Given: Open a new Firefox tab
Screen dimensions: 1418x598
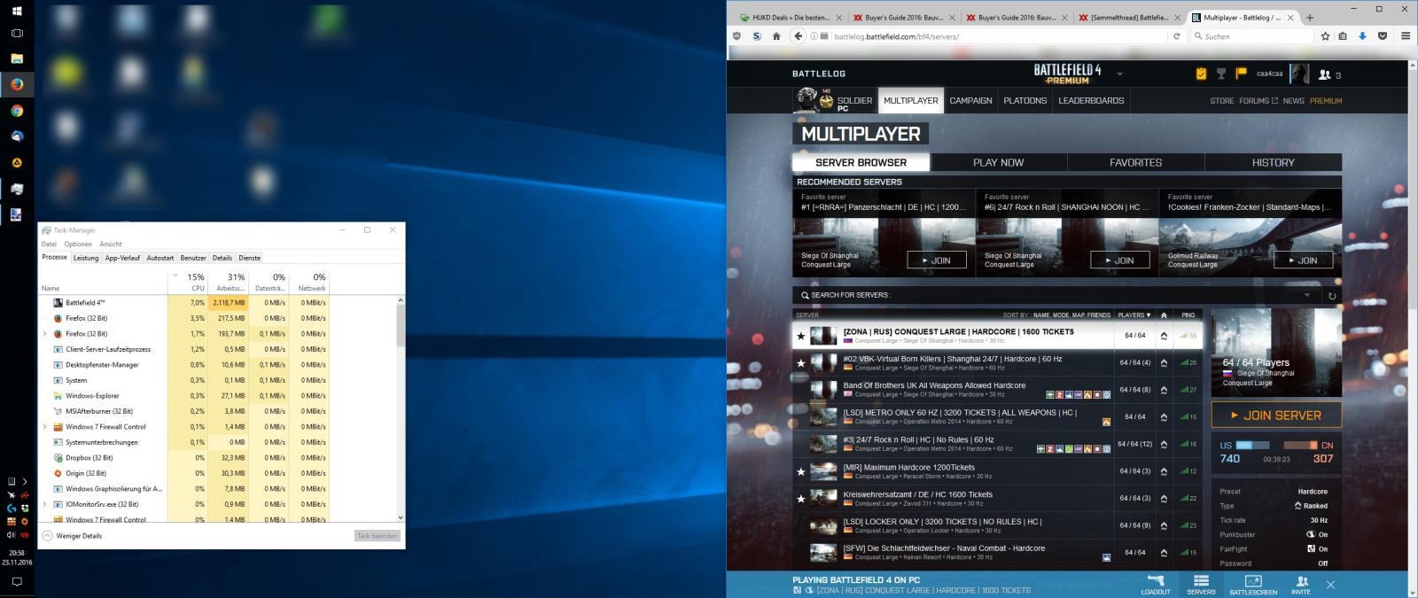Looking at the screenshot, I should pyautogui.click(x=1310, y=17).
